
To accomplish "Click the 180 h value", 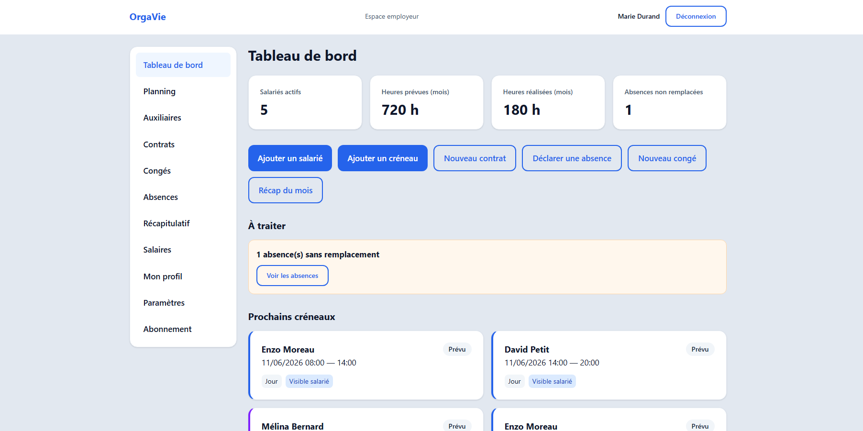I will click(x=521, y=110).
